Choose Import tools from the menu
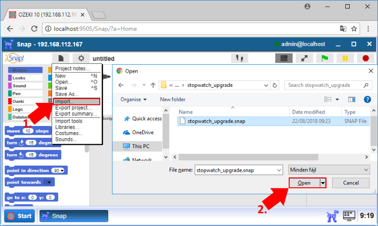 click(77, 121)
